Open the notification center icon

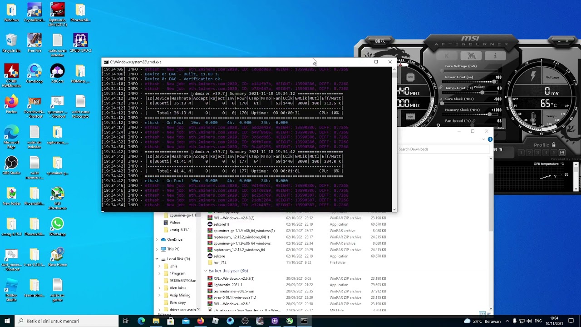click(x=571, y=321)
